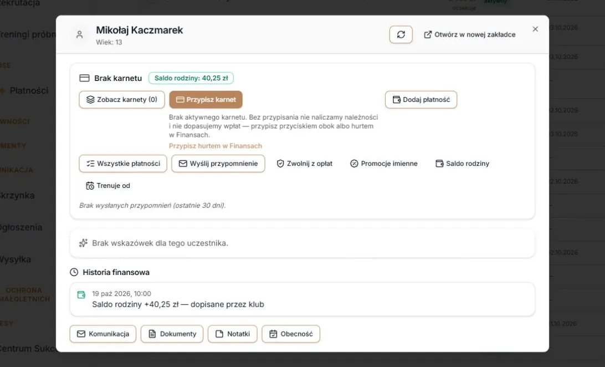Select the Saldo rodziny 40,25 zł badge
Viewport: 605px width, 367px height.
(191, 78)
